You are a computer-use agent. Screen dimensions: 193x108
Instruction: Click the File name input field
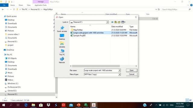click(101, 70)
